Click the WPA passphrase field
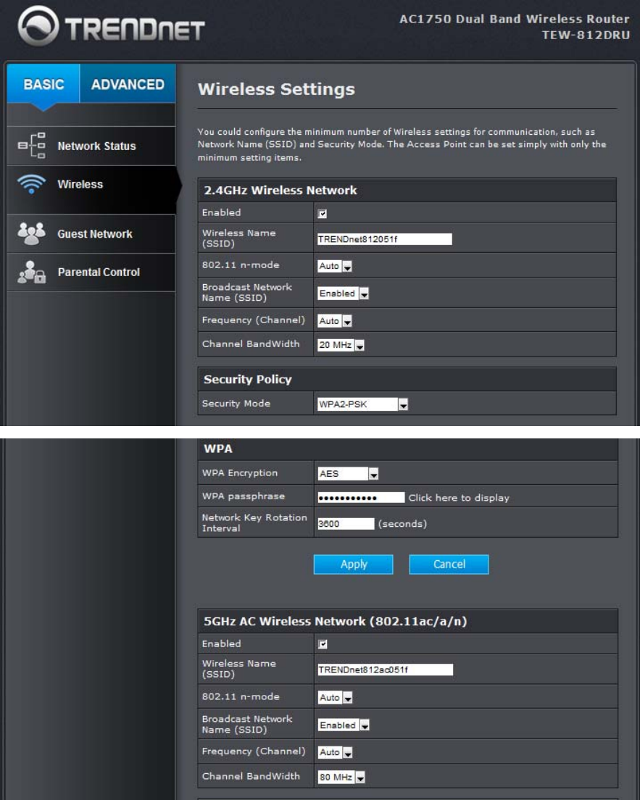This screenshot has height=800, width=640. point(362,497)
